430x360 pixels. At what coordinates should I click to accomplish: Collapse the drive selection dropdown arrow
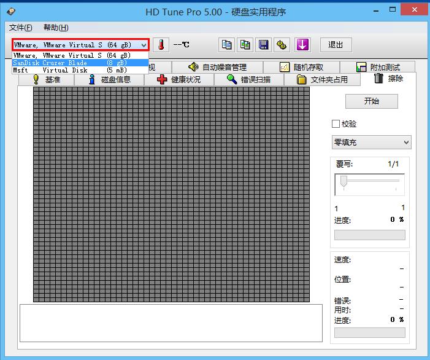coord(144,45)
